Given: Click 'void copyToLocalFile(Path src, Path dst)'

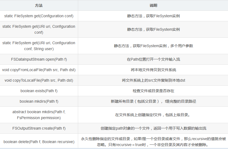Looking at the screenshot, I should [x=39, y=80].
